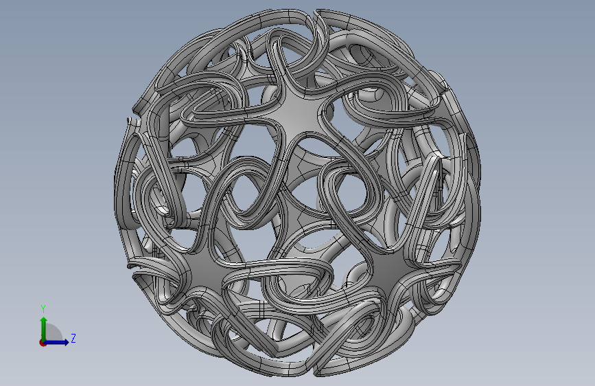This screenshot has width=595, height=386.
Task: Select the woven sphere model in the viewport
Action: coord(298,192)
